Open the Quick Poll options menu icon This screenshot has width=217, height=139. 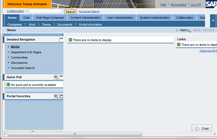pos(56,77)
